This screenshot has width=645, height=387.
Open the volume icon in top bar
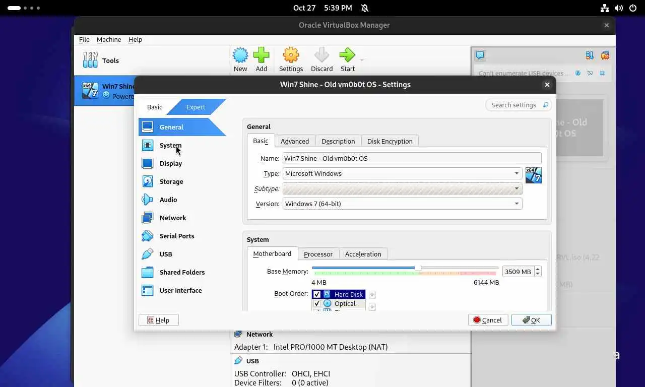click(x=618, y=8)
